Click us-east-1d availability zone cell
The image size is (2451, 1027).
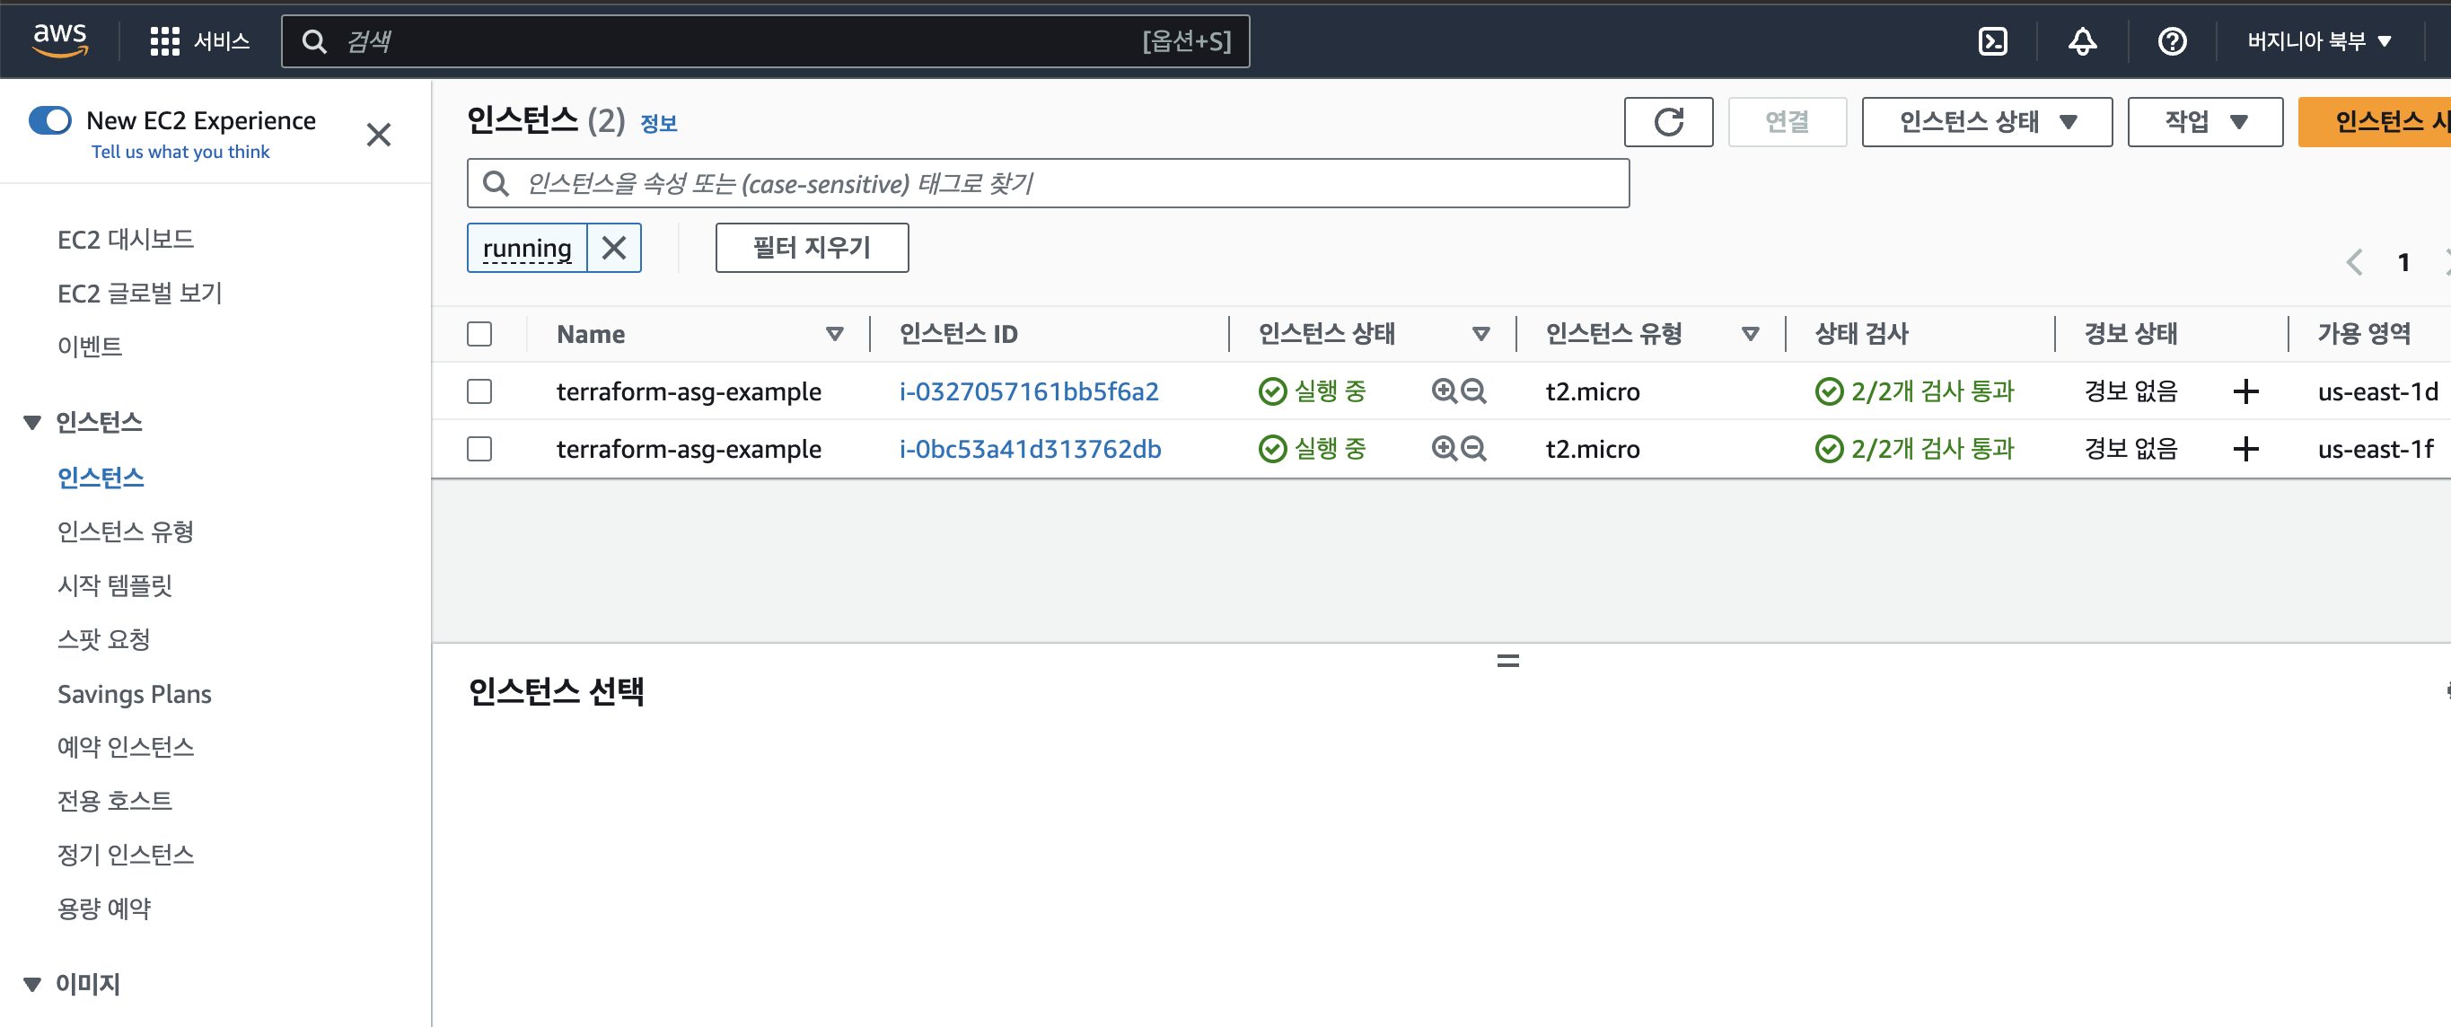point(2376,391)
